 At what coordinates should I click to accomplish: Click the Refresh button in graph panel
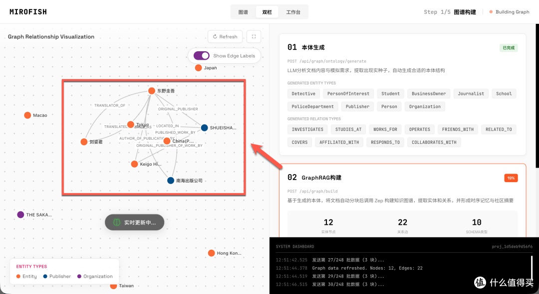tap(225, 37)
